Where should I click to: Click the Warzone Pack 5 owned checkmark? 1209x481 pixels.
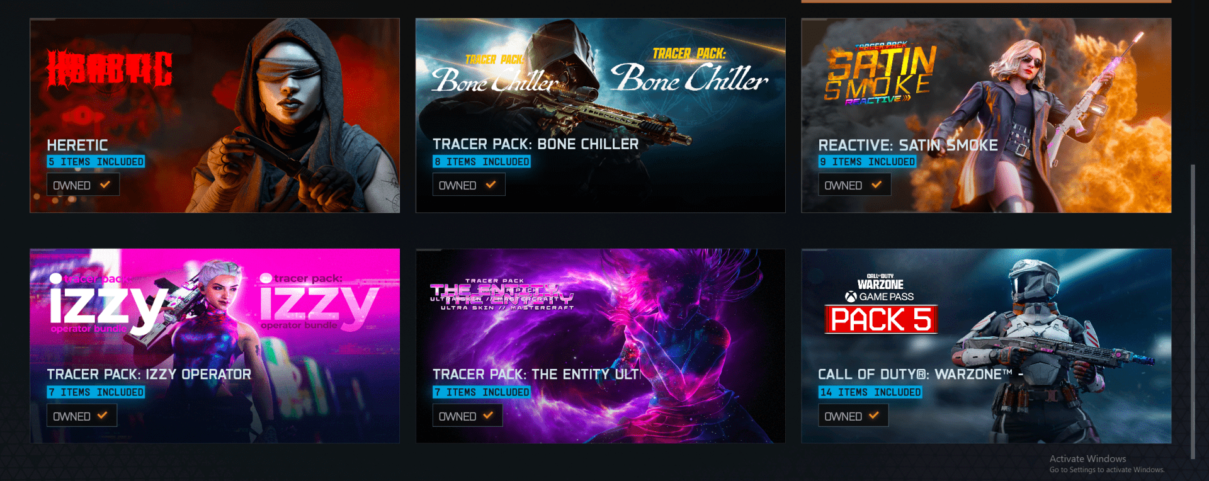tap(873, 416)
